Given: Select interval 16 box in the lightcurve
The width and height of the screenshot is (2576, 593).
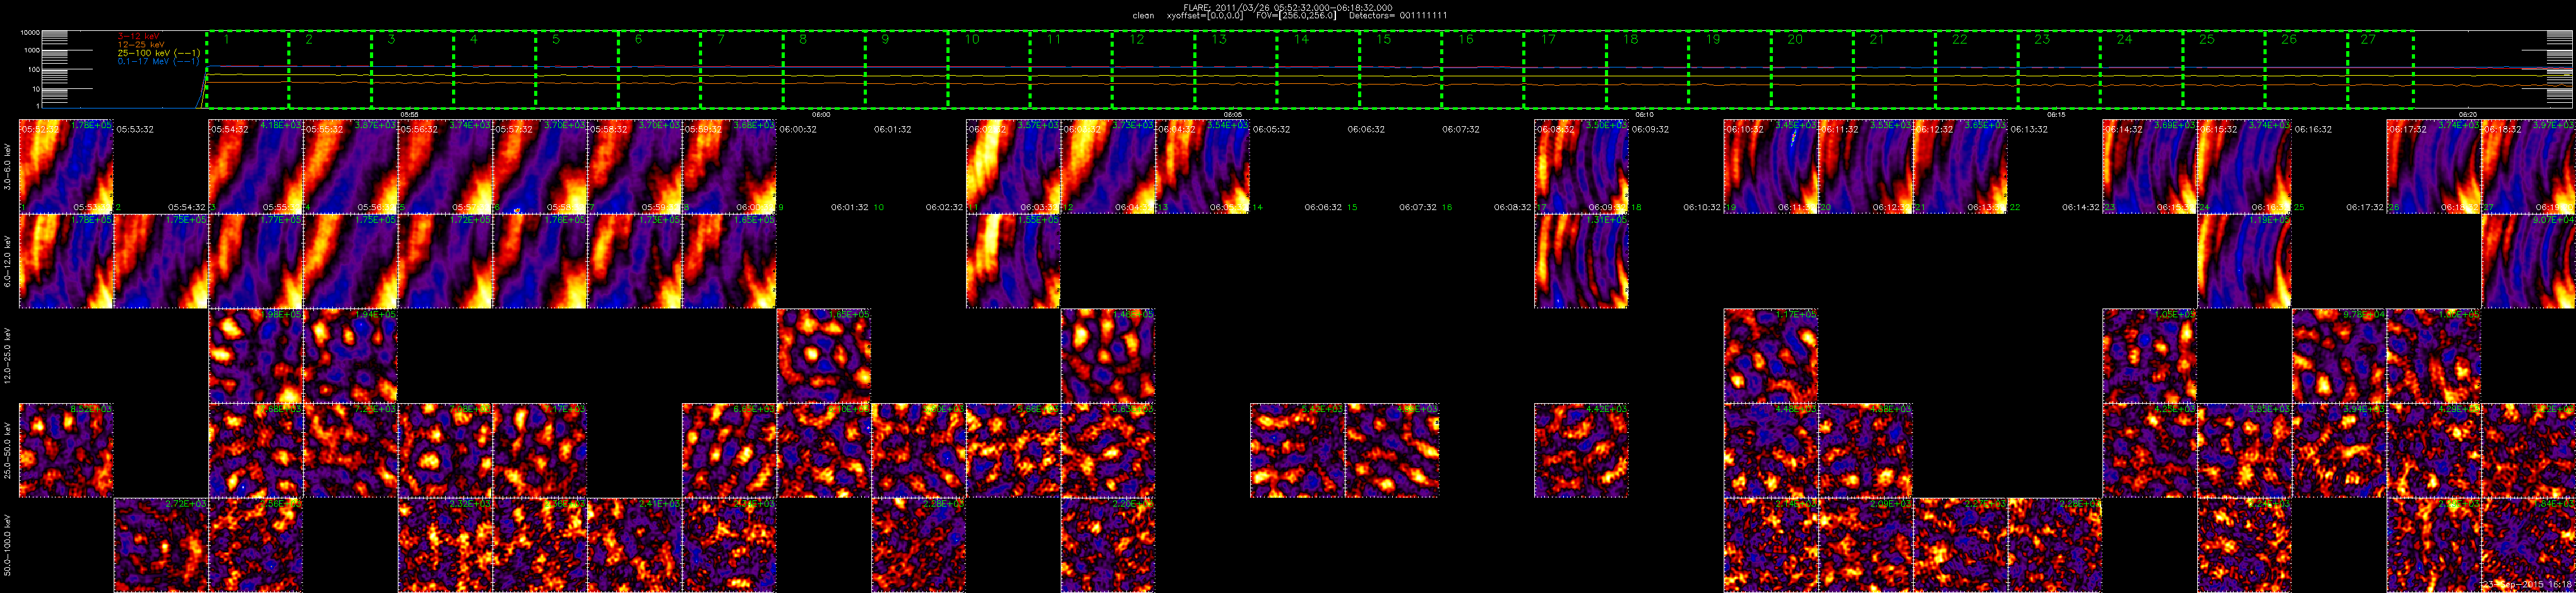Looking at the screenshot, I should click(1482, 69).
